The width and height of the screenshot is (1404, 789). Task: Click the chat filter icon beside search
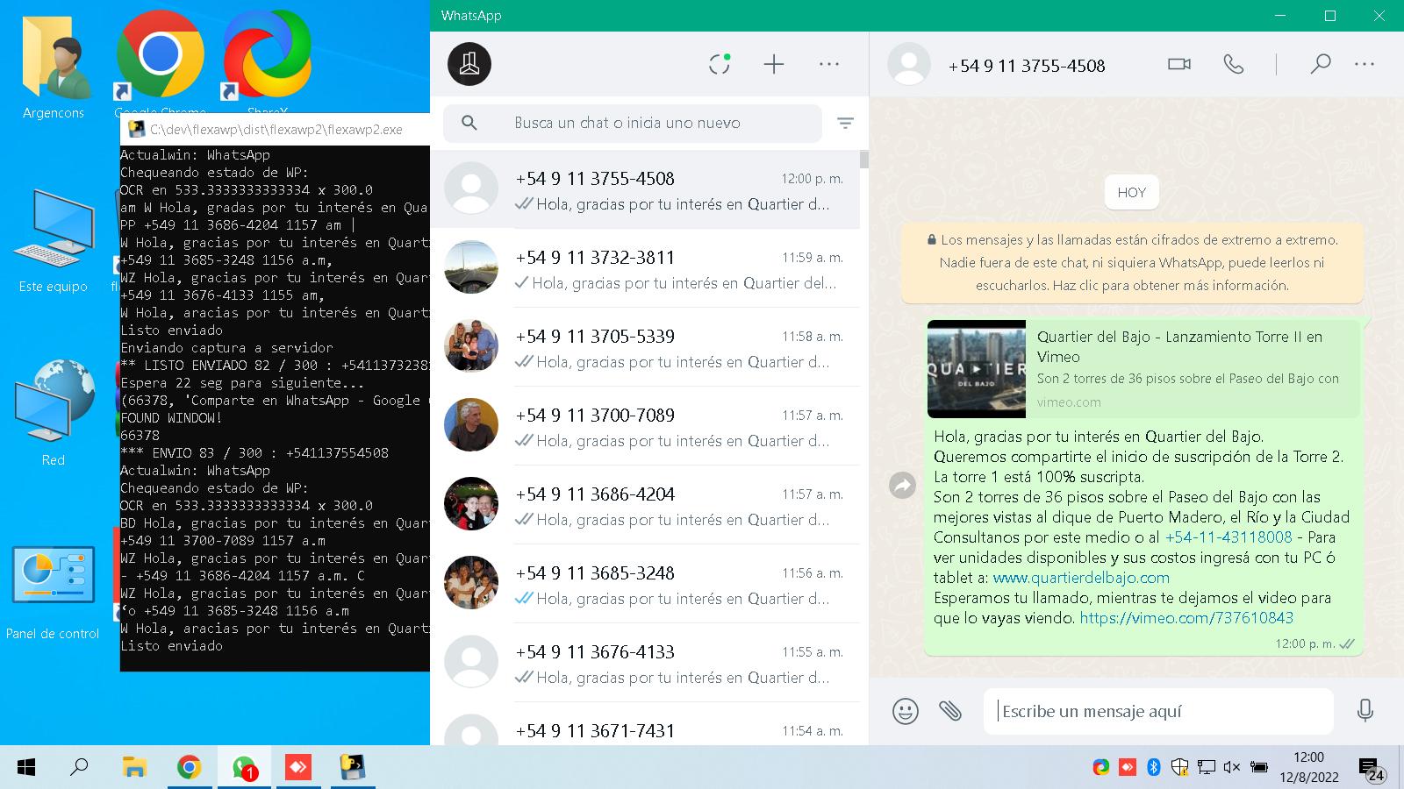pyautogui.click(x=845, y=124)
